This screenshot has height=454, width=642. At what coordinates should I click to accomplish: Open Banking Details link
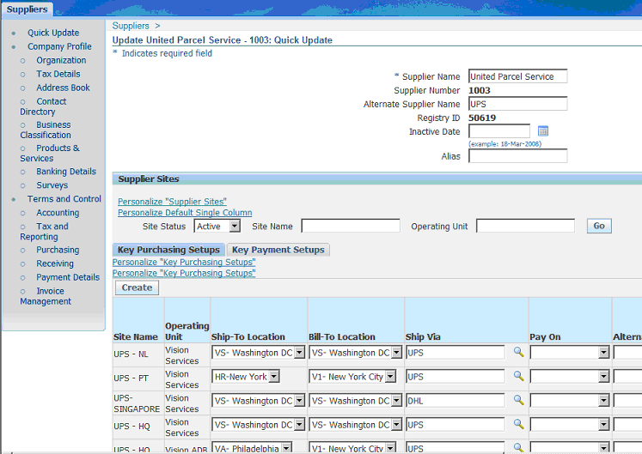tap(66, 172)
